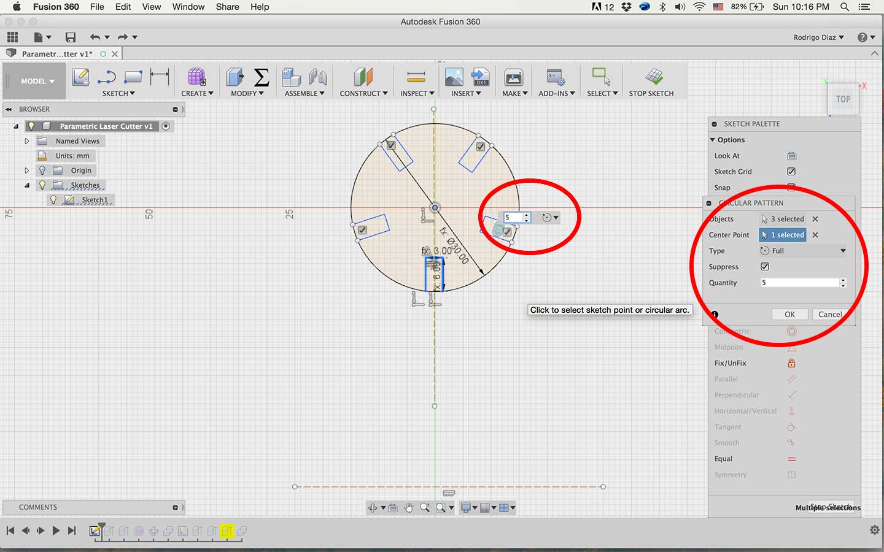
Task: Expand the Origin tree node
Action: pyautogui.click(x=26, y=171)
